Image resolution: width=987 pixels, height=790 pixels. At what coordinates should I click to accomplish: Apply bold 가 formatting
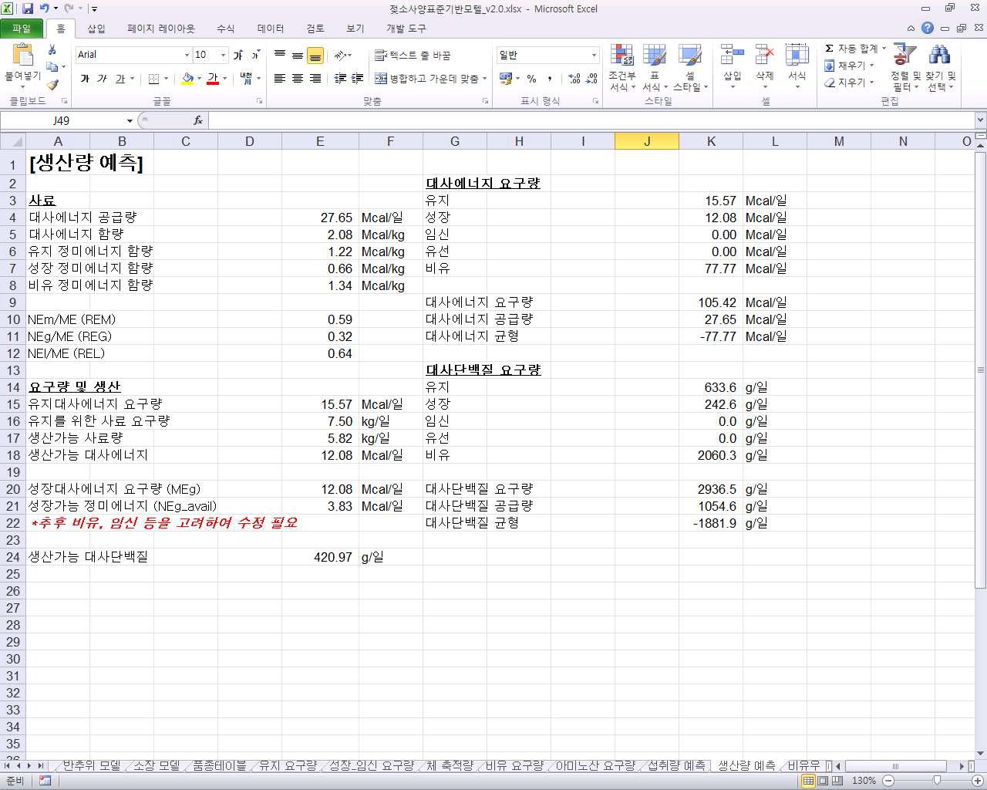tap(85, 79)
